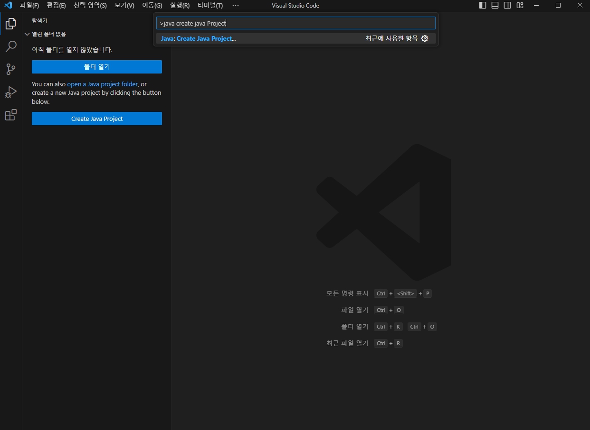Screen dimensions: 590x430
Task: Open the 보기(V) menu
Action: coord(124,6)
